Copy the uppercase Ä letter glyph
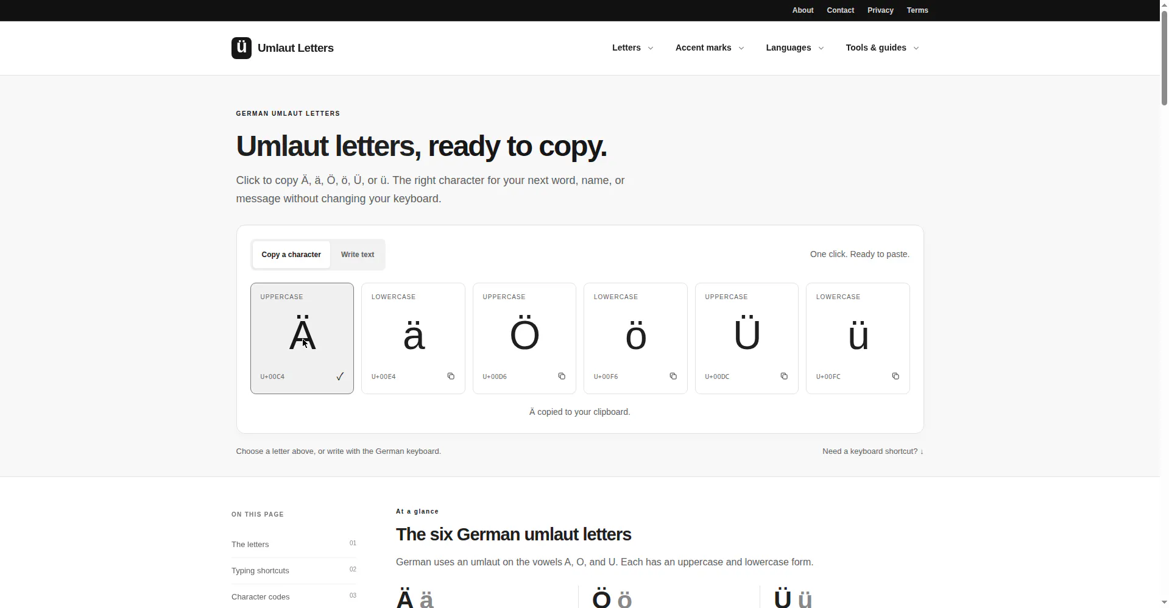Screen dimensions: 1169x608 click(x=302, y=334)
